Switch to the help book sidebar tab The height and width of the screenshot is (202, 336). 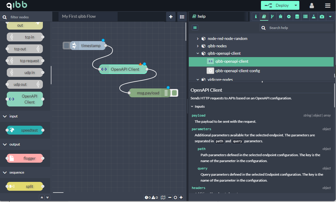pyautogui.click(x=264, y=17)
